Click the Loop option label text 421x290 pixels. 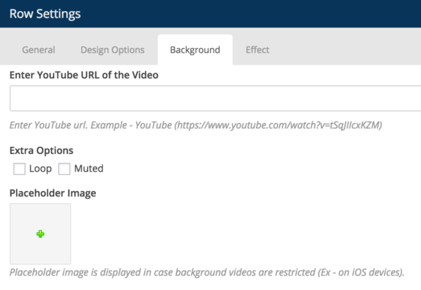click(41, 168)
